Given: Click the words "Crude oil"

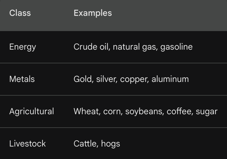Looking at the screenshot, I should [x=91, y=47].
